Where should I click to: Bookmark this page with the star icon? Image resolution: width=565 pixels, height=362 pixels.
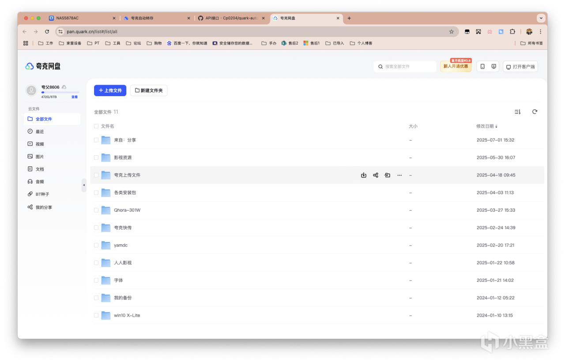coord(452,32)
